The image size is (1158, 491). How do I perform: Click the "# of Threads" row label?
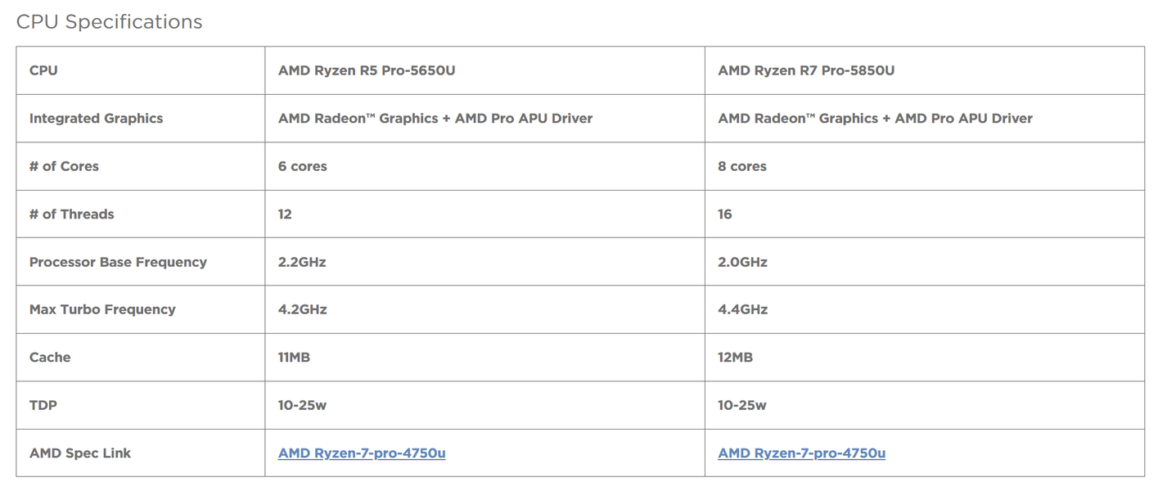71,214
